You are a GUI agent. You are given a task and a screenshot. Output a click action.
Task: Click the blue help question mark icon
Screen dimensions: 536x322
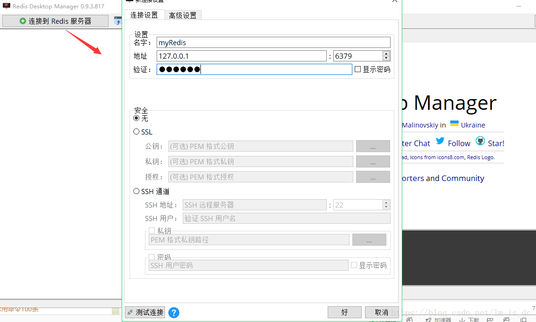click(x=174, y=312)
